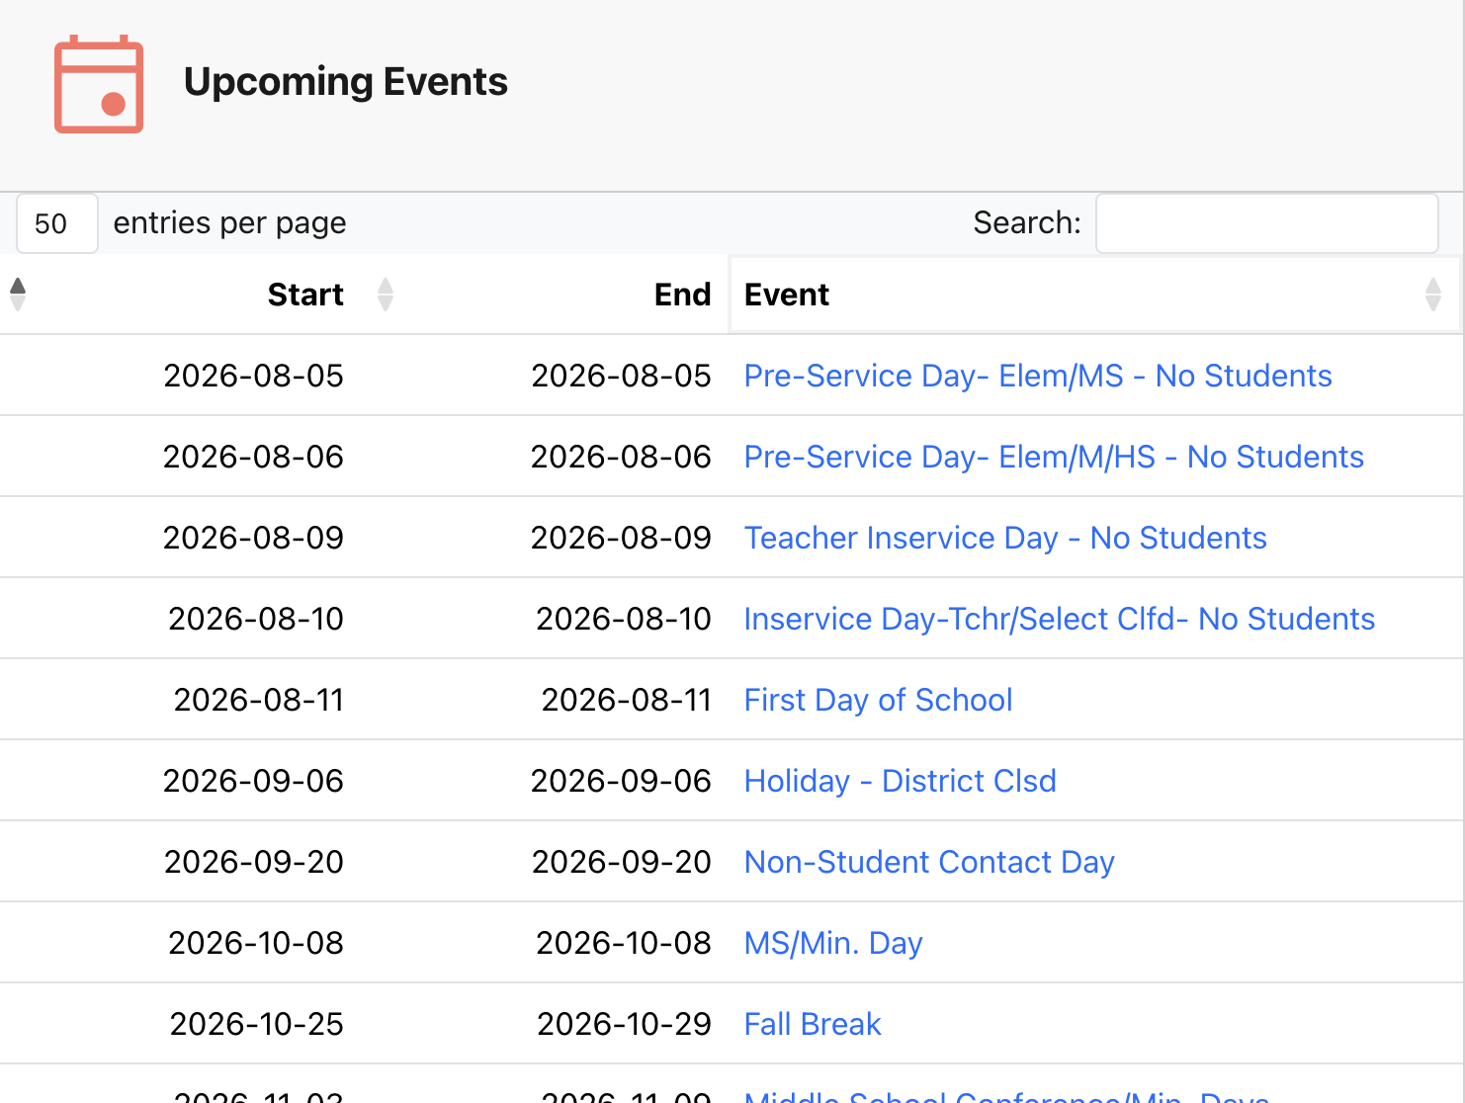
Task: Open the First Day of School event
Action: (878, 700)
